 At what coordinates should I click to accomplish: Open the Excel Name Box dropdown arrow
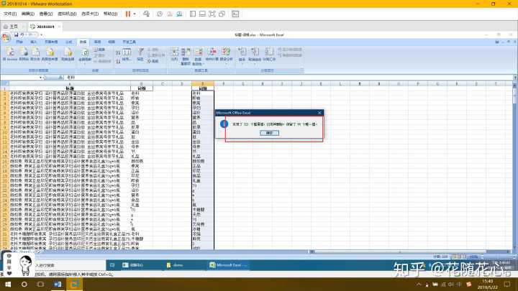[40, 78]
